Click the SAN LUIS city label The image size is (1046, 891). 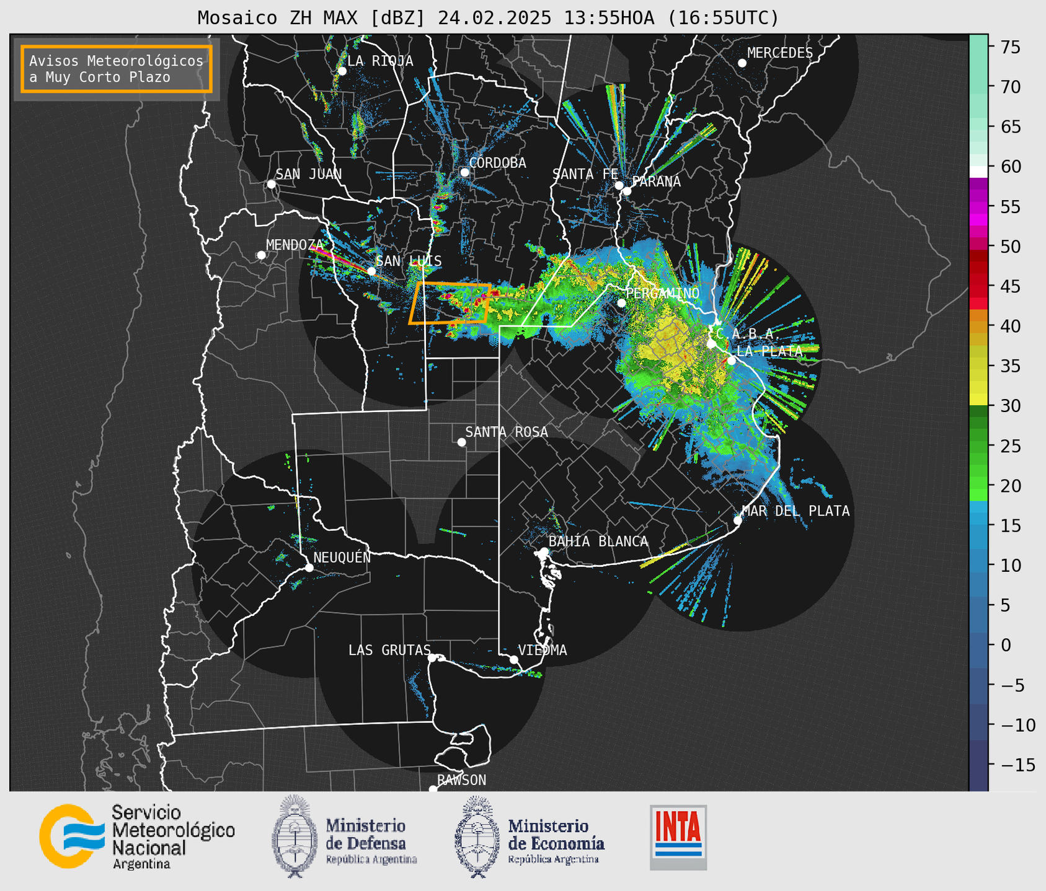[409, 261]
